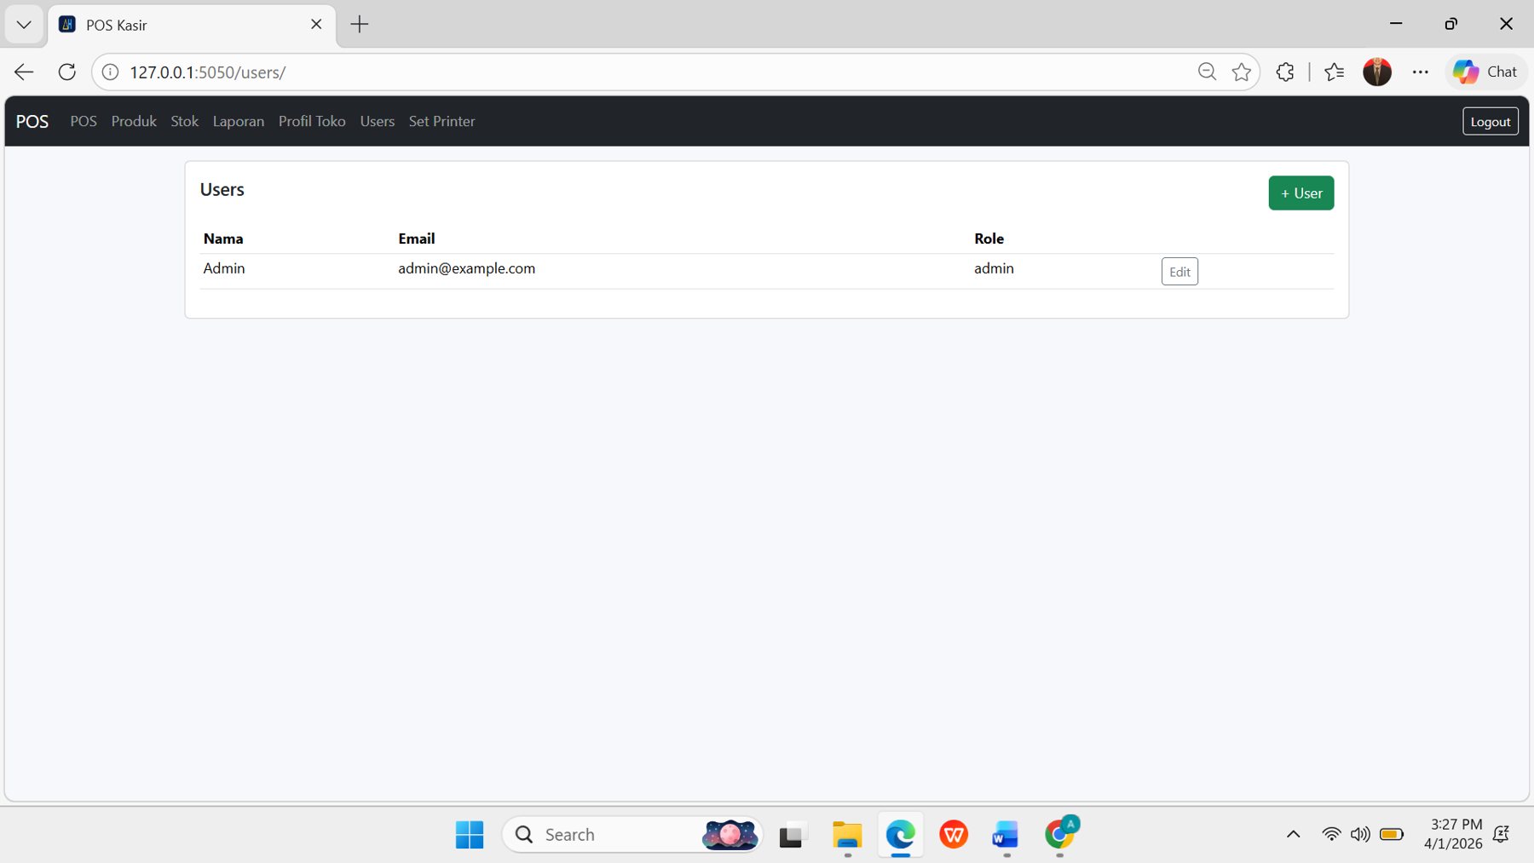Open the browser settings menu

(1422, 72)
